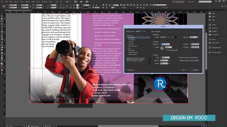
Task: Click Cancel in the Effects dialog
Action: [195, 70]
